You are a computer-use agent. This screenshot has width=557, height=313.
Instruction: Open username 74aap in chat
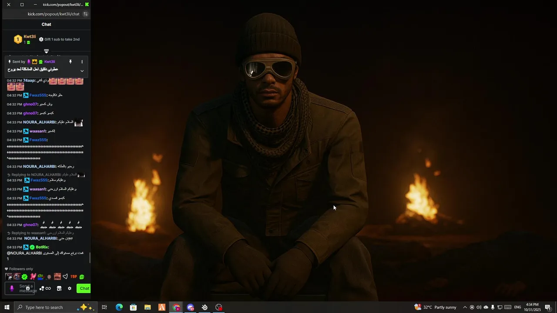[x=29, y=80]
